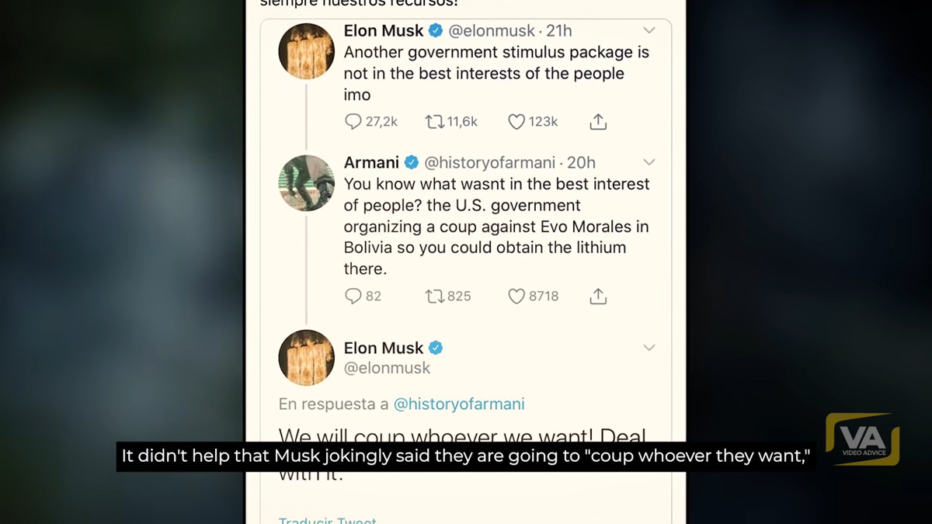This screenshot has width=932, height=524.
Task: Open the @historyofarmani mention link
Action: (x=459, y=404)
